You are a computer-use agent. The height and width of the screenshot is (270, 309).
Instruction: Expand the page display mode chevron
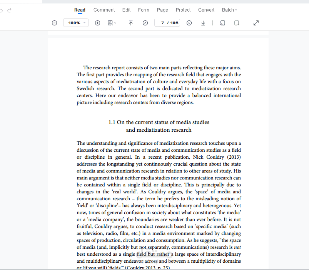115,23
